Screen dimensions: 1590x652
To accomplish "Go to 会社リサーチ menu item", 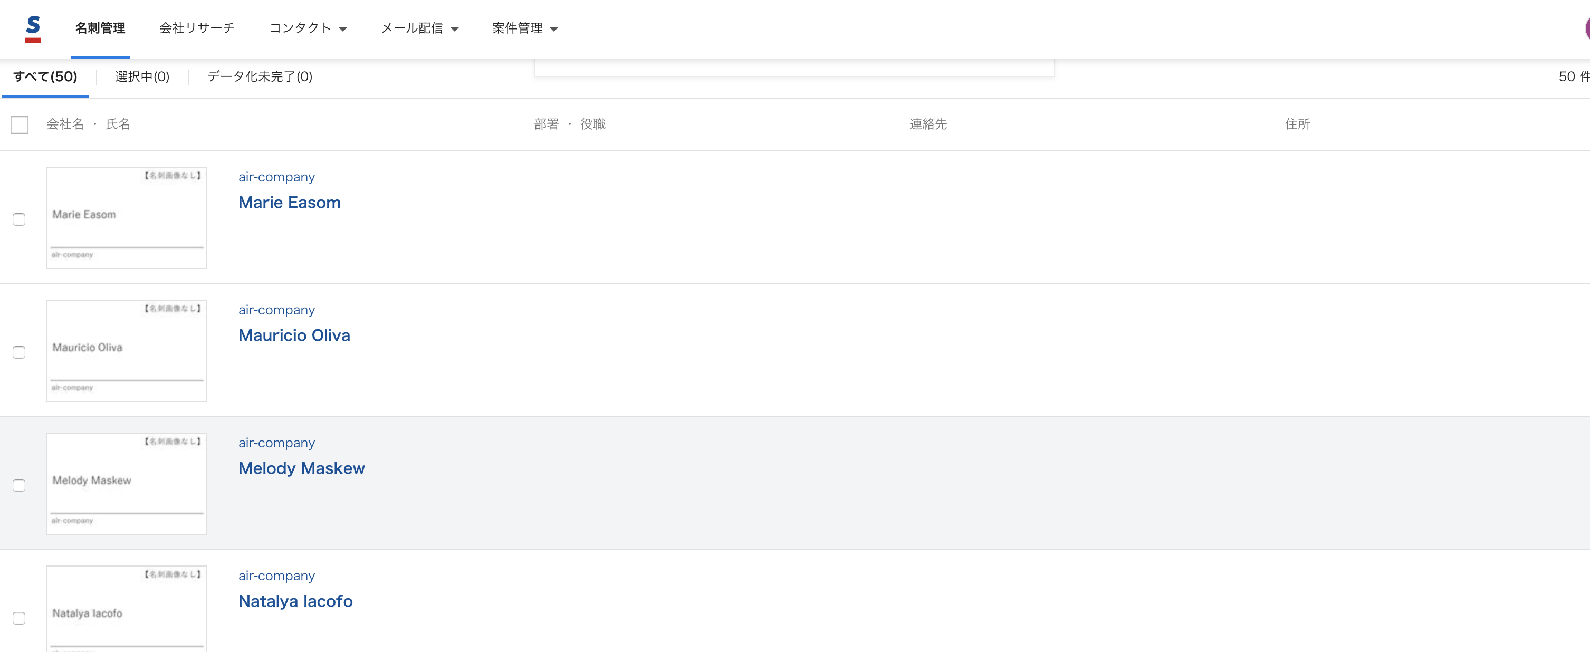I will pyautogui.click(x=197, y=28).
